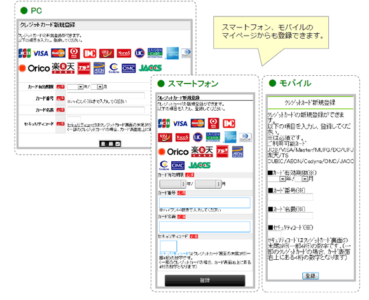Click the VISA logo in the smartphone panel
Image resolution: width=369 pixels, height=300 pixels.
pos(180,124)
